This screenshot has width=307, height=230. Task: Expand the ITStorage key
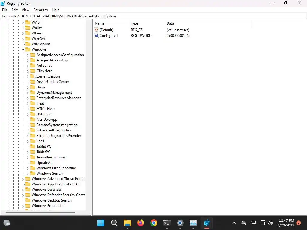(28, 114)
